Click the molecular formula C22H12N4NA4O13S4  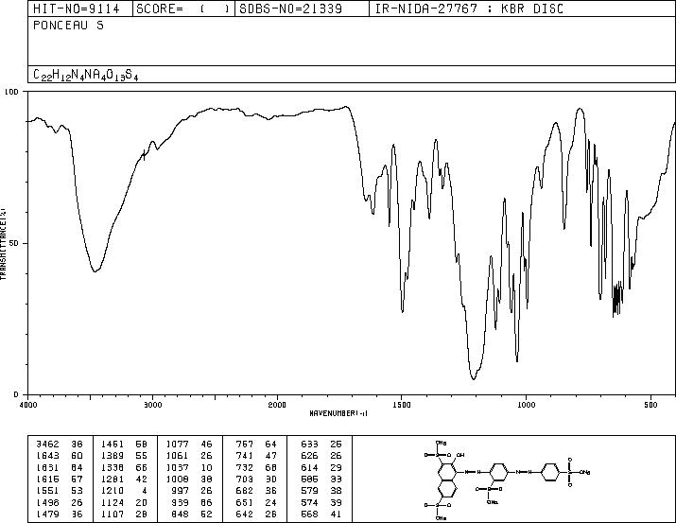85,75
